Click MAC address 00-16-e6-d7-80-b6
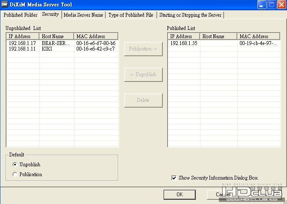The height and width of the screenshot is (204, 287). [x=96, y=43]
